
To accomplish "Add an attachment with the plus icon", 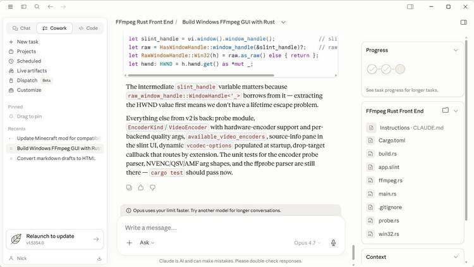I will click(130, 243).
